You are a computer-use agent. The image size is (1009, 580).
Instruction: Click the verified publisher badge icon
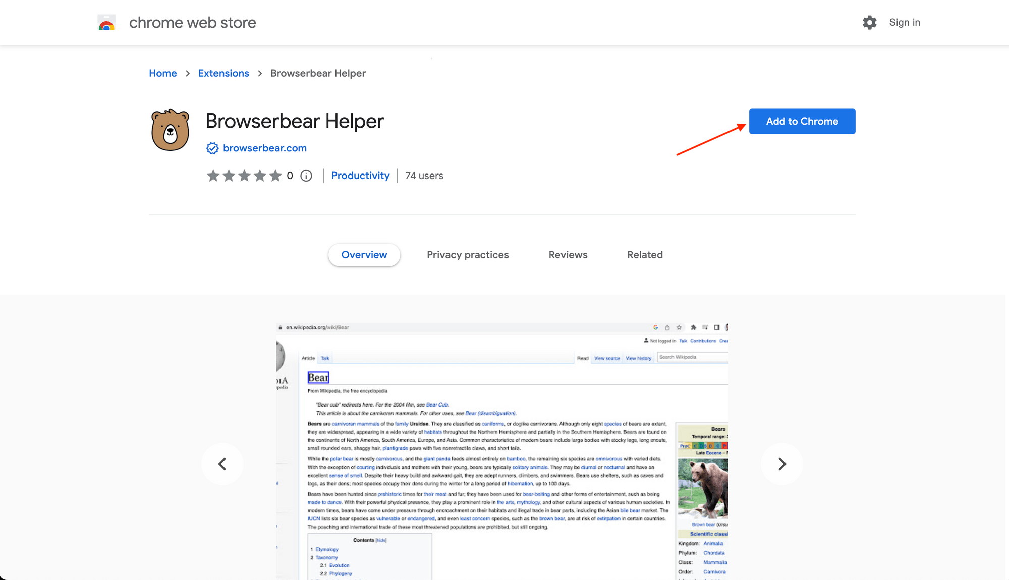pyautogui.click(x=212, y=148)
